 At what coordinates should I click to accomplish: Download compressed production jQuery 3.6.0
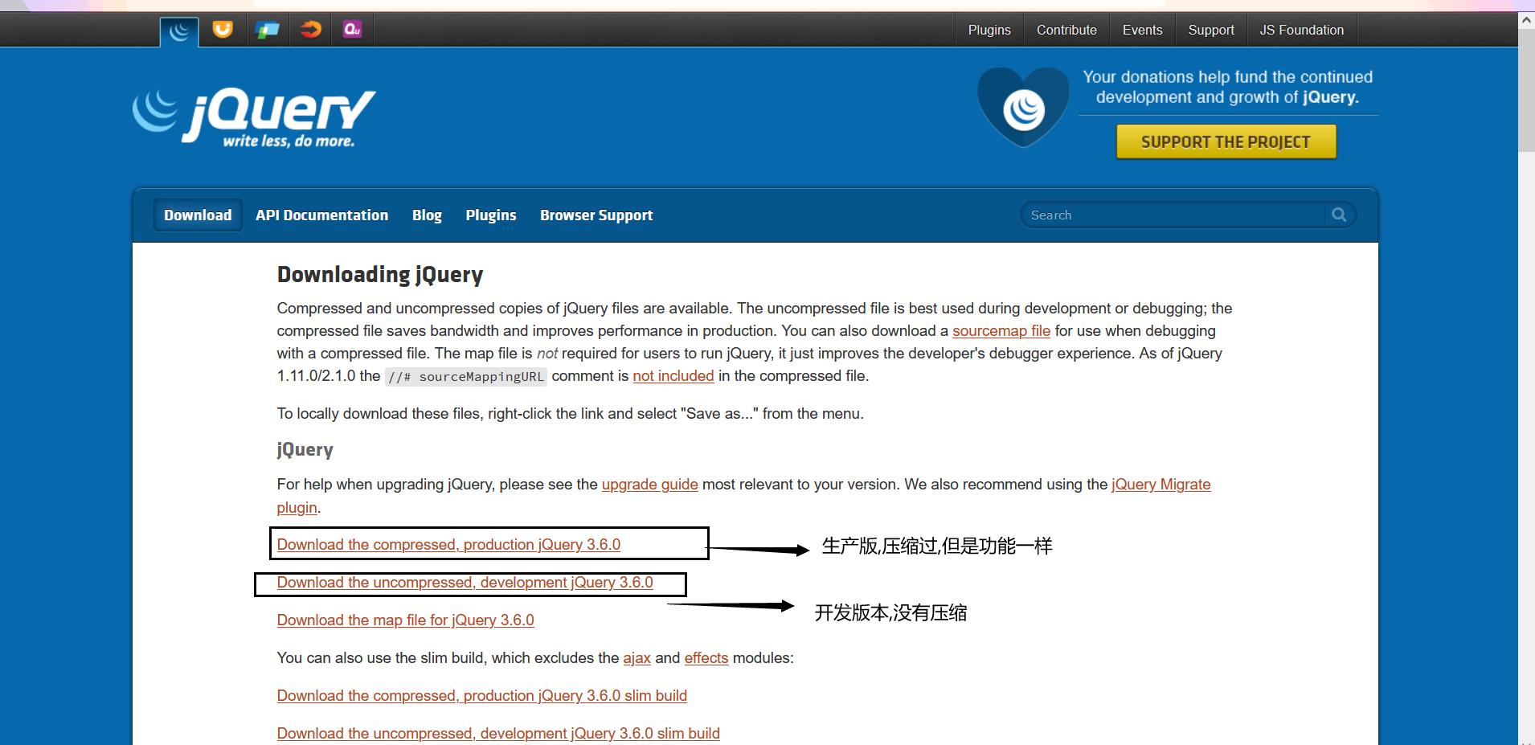click(448, 544)
